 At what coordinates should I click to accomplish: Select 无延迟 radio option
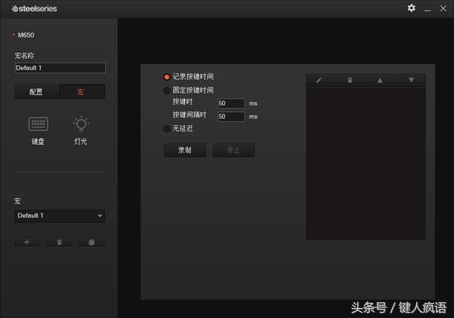tap(166, 129)
